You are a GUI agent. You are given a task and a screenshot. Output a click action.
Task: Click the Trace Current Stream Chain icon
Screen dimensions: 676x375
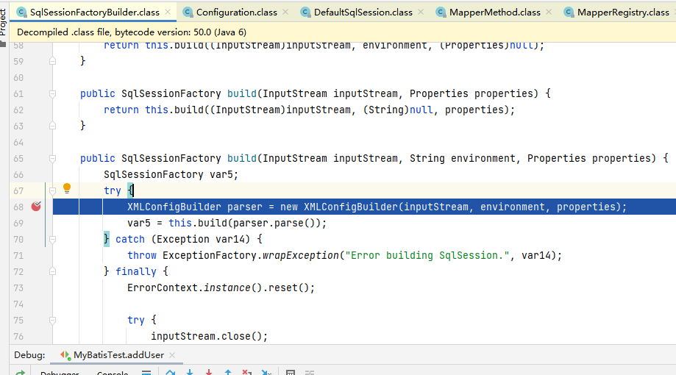pos(310,372)
